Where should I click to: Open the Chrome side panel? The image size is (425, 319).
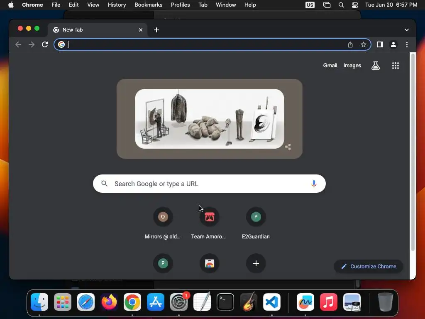click(x=380, y=44)
